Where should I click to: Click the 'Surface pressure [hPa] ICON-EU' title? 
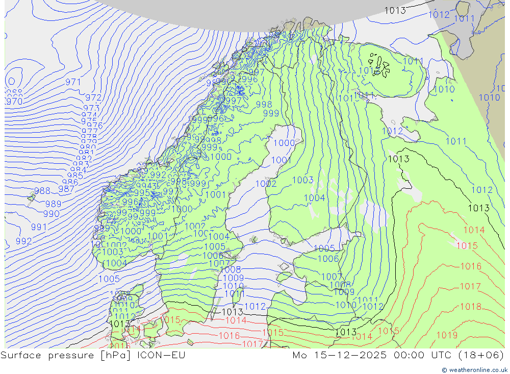[93, 355]
